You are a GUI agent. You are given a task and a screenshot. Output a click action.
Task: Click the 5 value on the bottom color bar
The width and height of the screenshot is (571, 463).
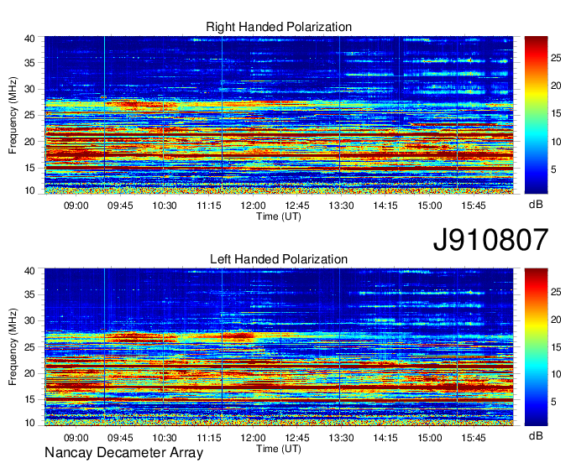coord(553,402)
